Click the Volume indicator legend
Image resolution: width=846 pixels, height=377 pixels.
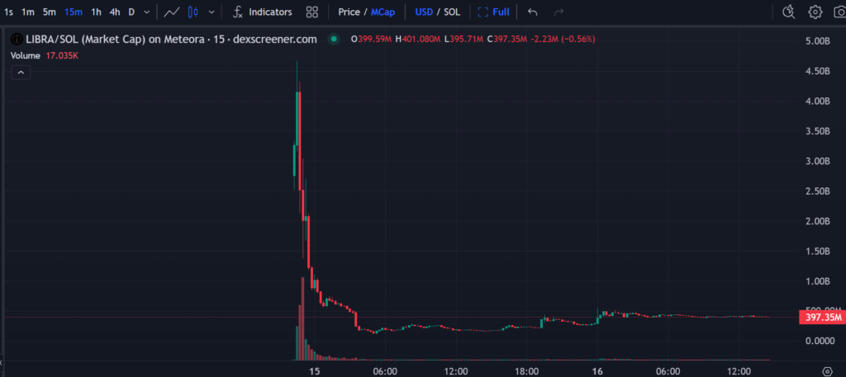[26, 55]
